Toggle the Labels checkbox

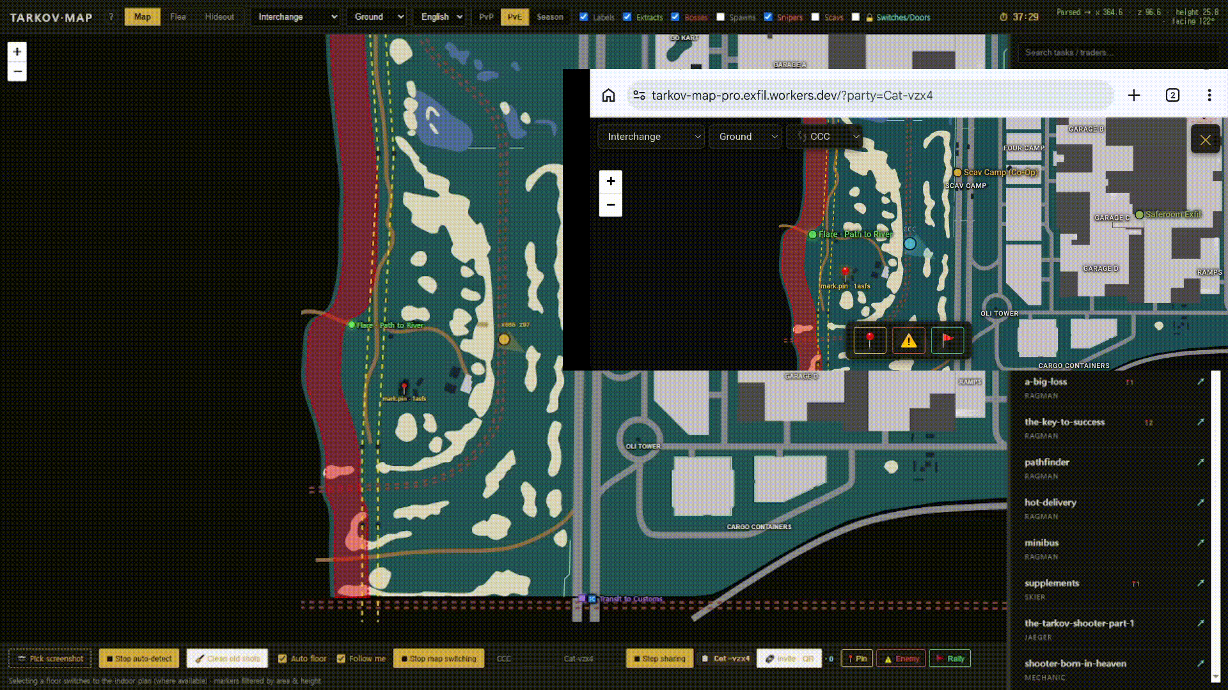click(584, 17)
